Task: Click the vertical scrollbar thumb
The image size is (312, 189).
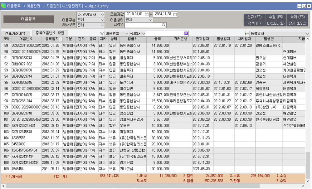Action: point(308,165)
